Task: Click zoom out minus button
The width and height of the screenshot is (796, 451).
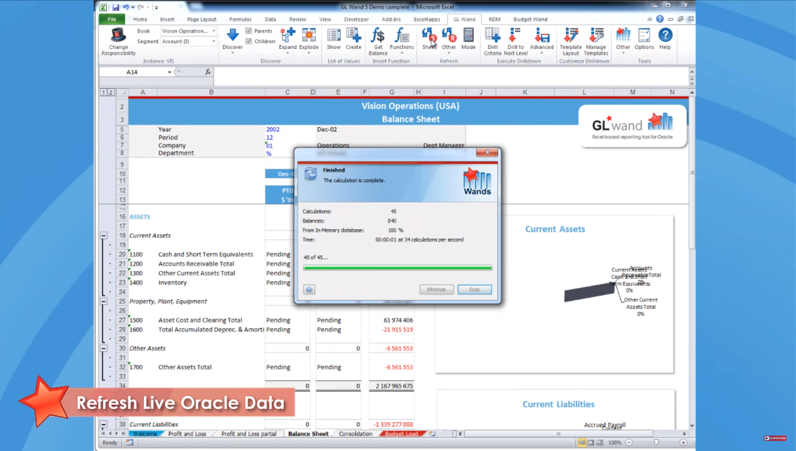Action: coord(629,443)
